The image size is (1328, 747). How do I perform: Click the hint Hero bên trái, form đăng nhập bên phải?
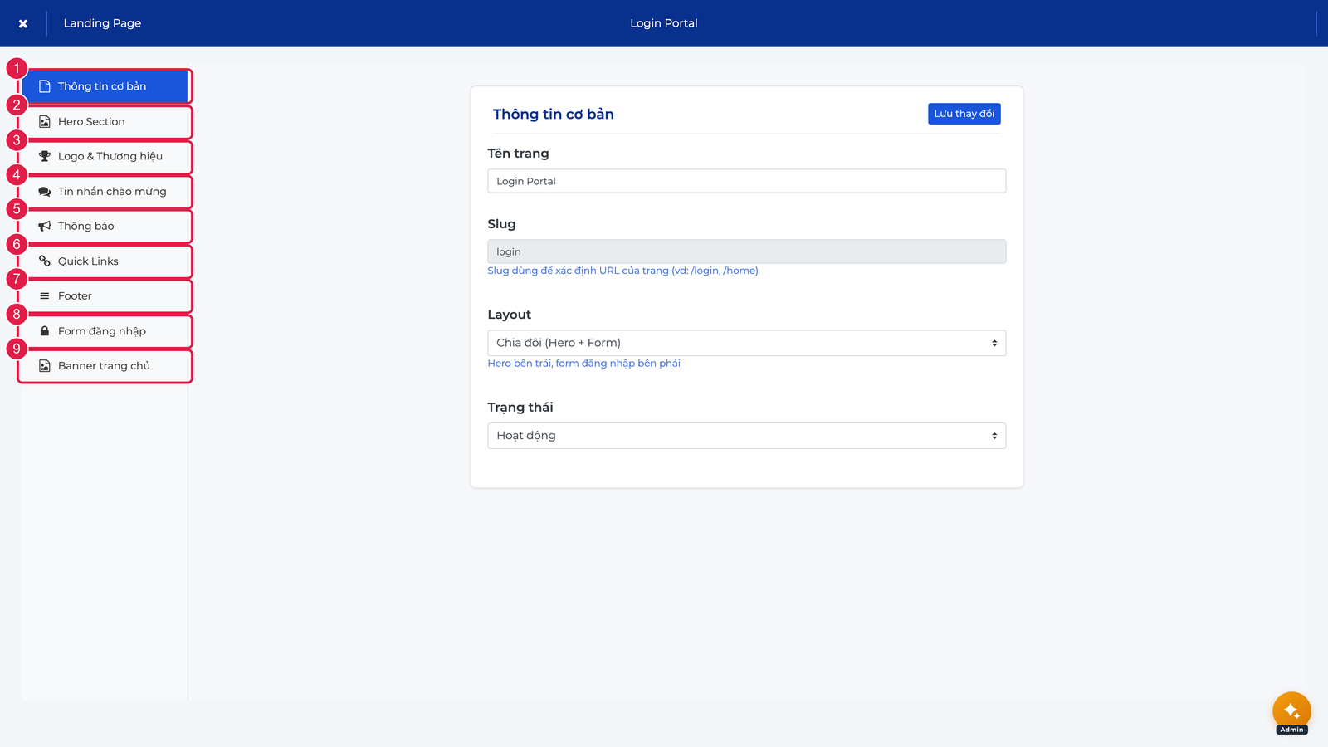[583, 364]
